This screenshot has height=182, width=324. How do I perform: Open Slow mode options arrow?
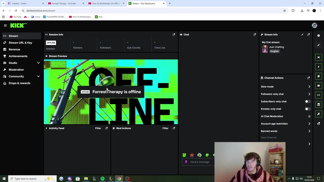(x=309, y=86)
